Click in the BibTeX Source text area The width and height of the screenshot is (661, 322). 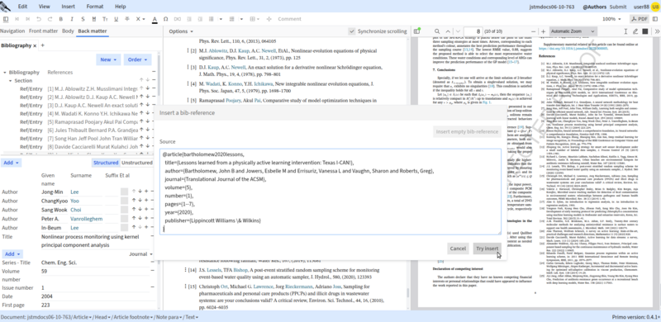tap(330, 192)
